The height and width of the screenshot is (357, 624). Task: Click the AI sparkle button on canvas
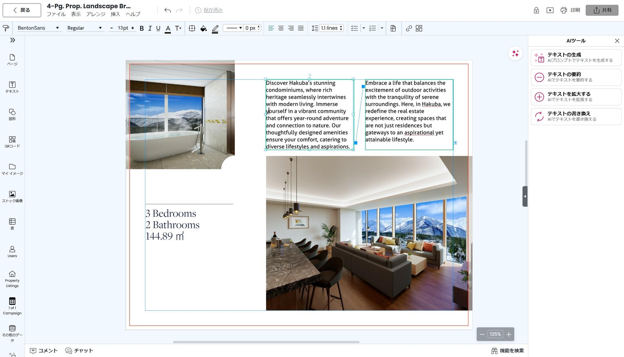tap(515, 53)
